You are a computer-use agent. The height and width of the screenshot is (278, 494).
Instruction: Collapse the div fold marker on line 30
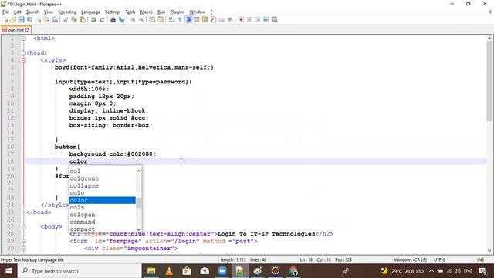tap(24, 249)
